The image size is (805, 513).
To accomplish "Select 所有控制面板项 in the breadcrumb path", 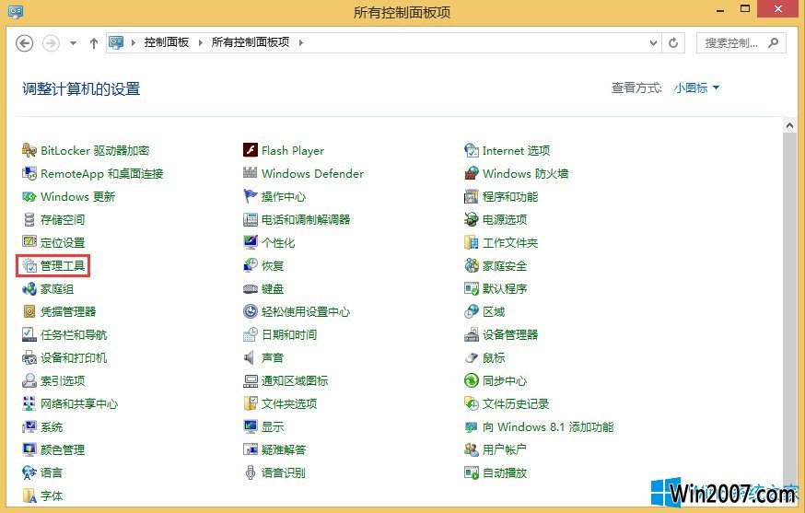I will click(251, 42).
